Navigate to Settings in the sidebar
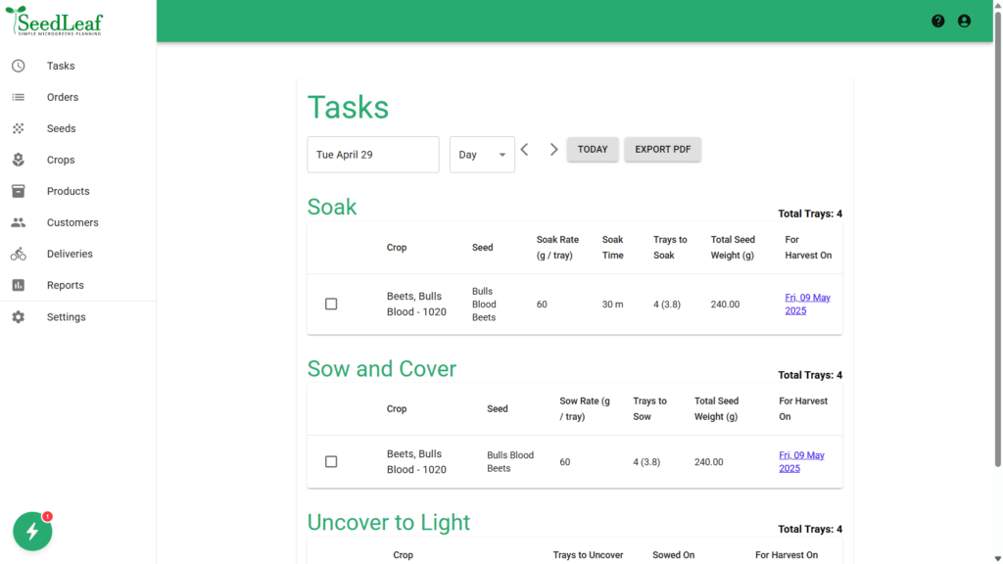This screenshot has height=564, width=1003. click(x=66, y=317)
